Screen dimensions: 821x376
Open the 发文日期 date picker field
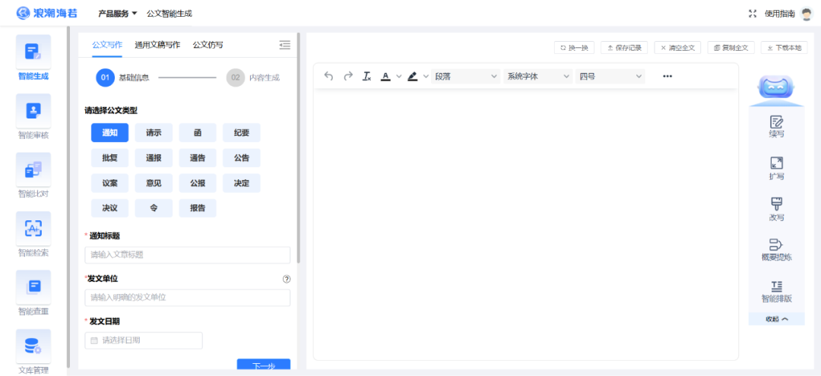click(144, 340)
